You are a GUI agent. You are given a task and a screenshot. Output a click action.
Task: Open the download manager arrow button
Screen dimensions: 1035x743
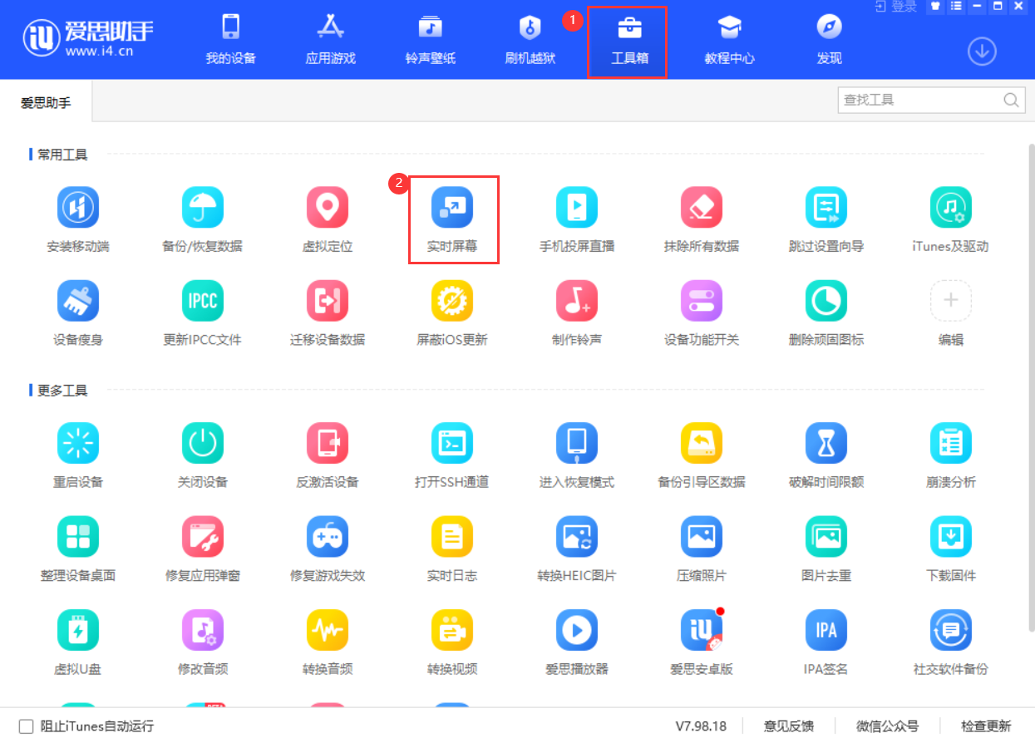click(982, 52)
